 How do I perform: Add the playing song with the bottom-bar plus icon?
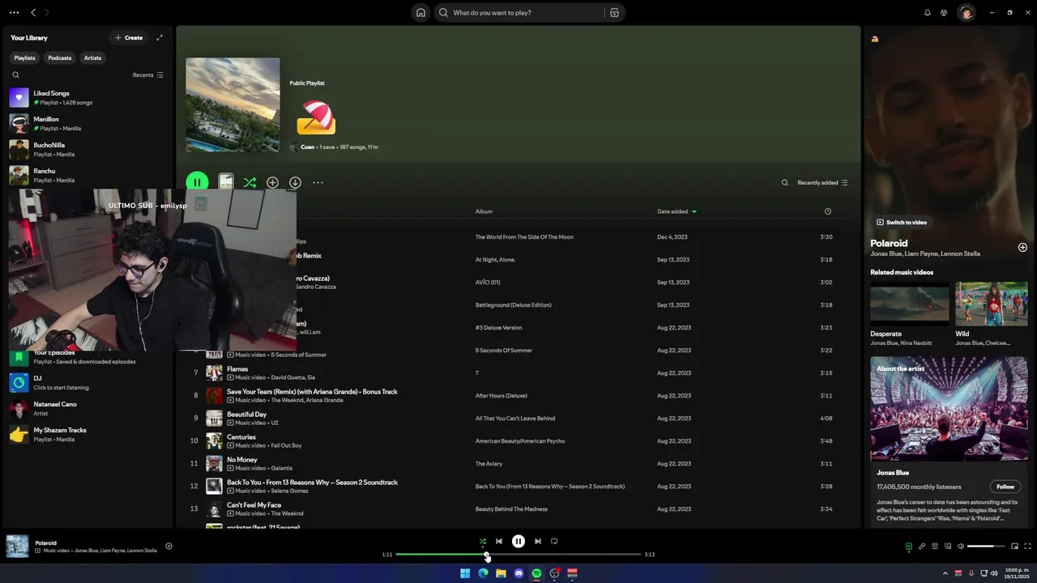point(169,547)
